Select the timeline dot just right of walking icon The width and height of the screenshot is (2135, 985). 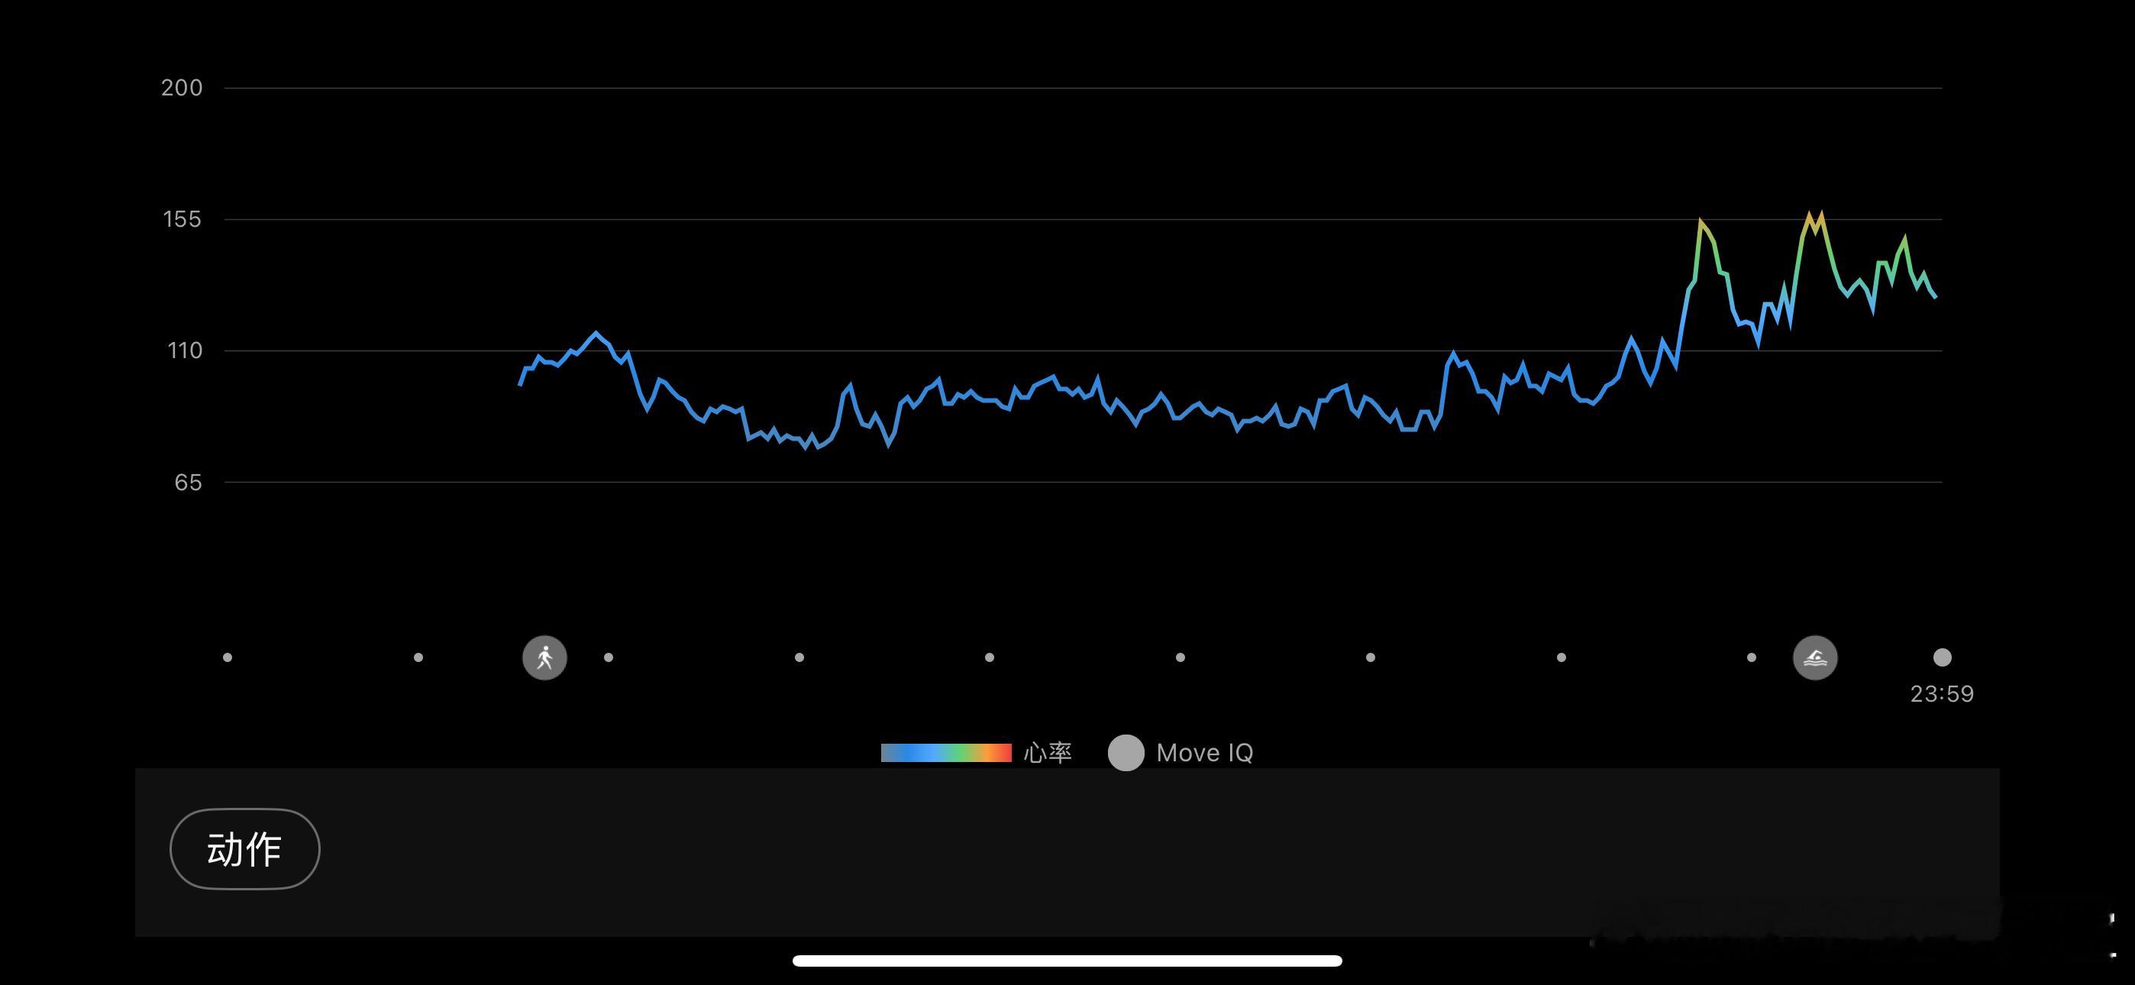pyautogui.click(x=609, y=657)
